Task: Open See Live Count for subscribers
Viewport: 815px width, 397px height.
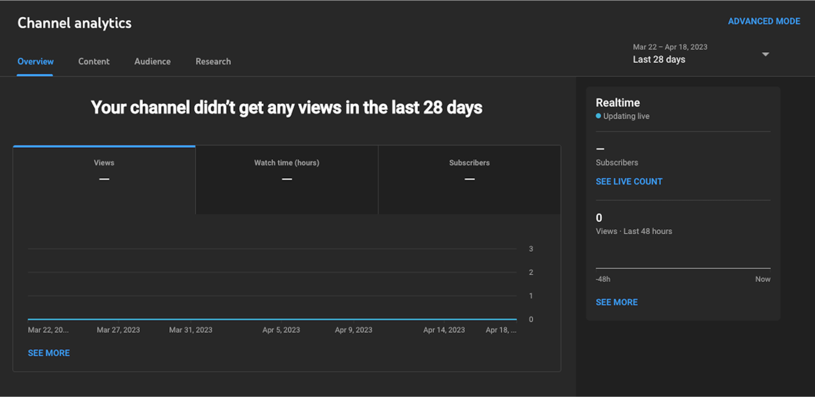Action: [x=629, y=181]
